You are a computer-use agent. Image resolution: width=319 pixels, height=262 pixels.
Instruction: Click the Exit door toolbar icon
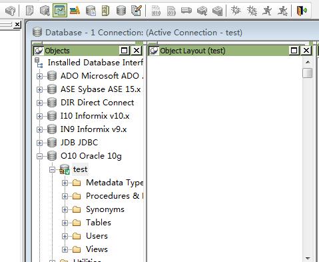tap(302, 11)
